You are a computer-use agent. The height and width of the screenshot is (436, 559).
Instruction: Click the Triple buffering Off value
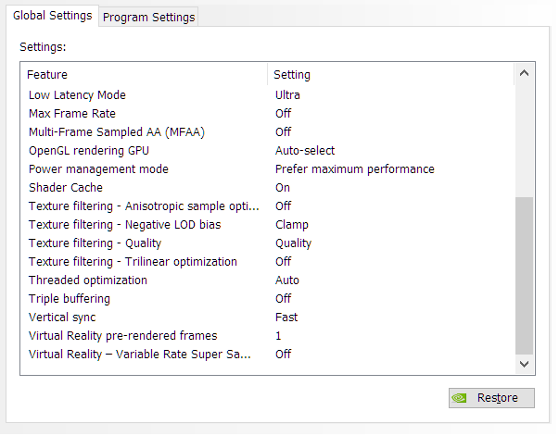point(283,298)
